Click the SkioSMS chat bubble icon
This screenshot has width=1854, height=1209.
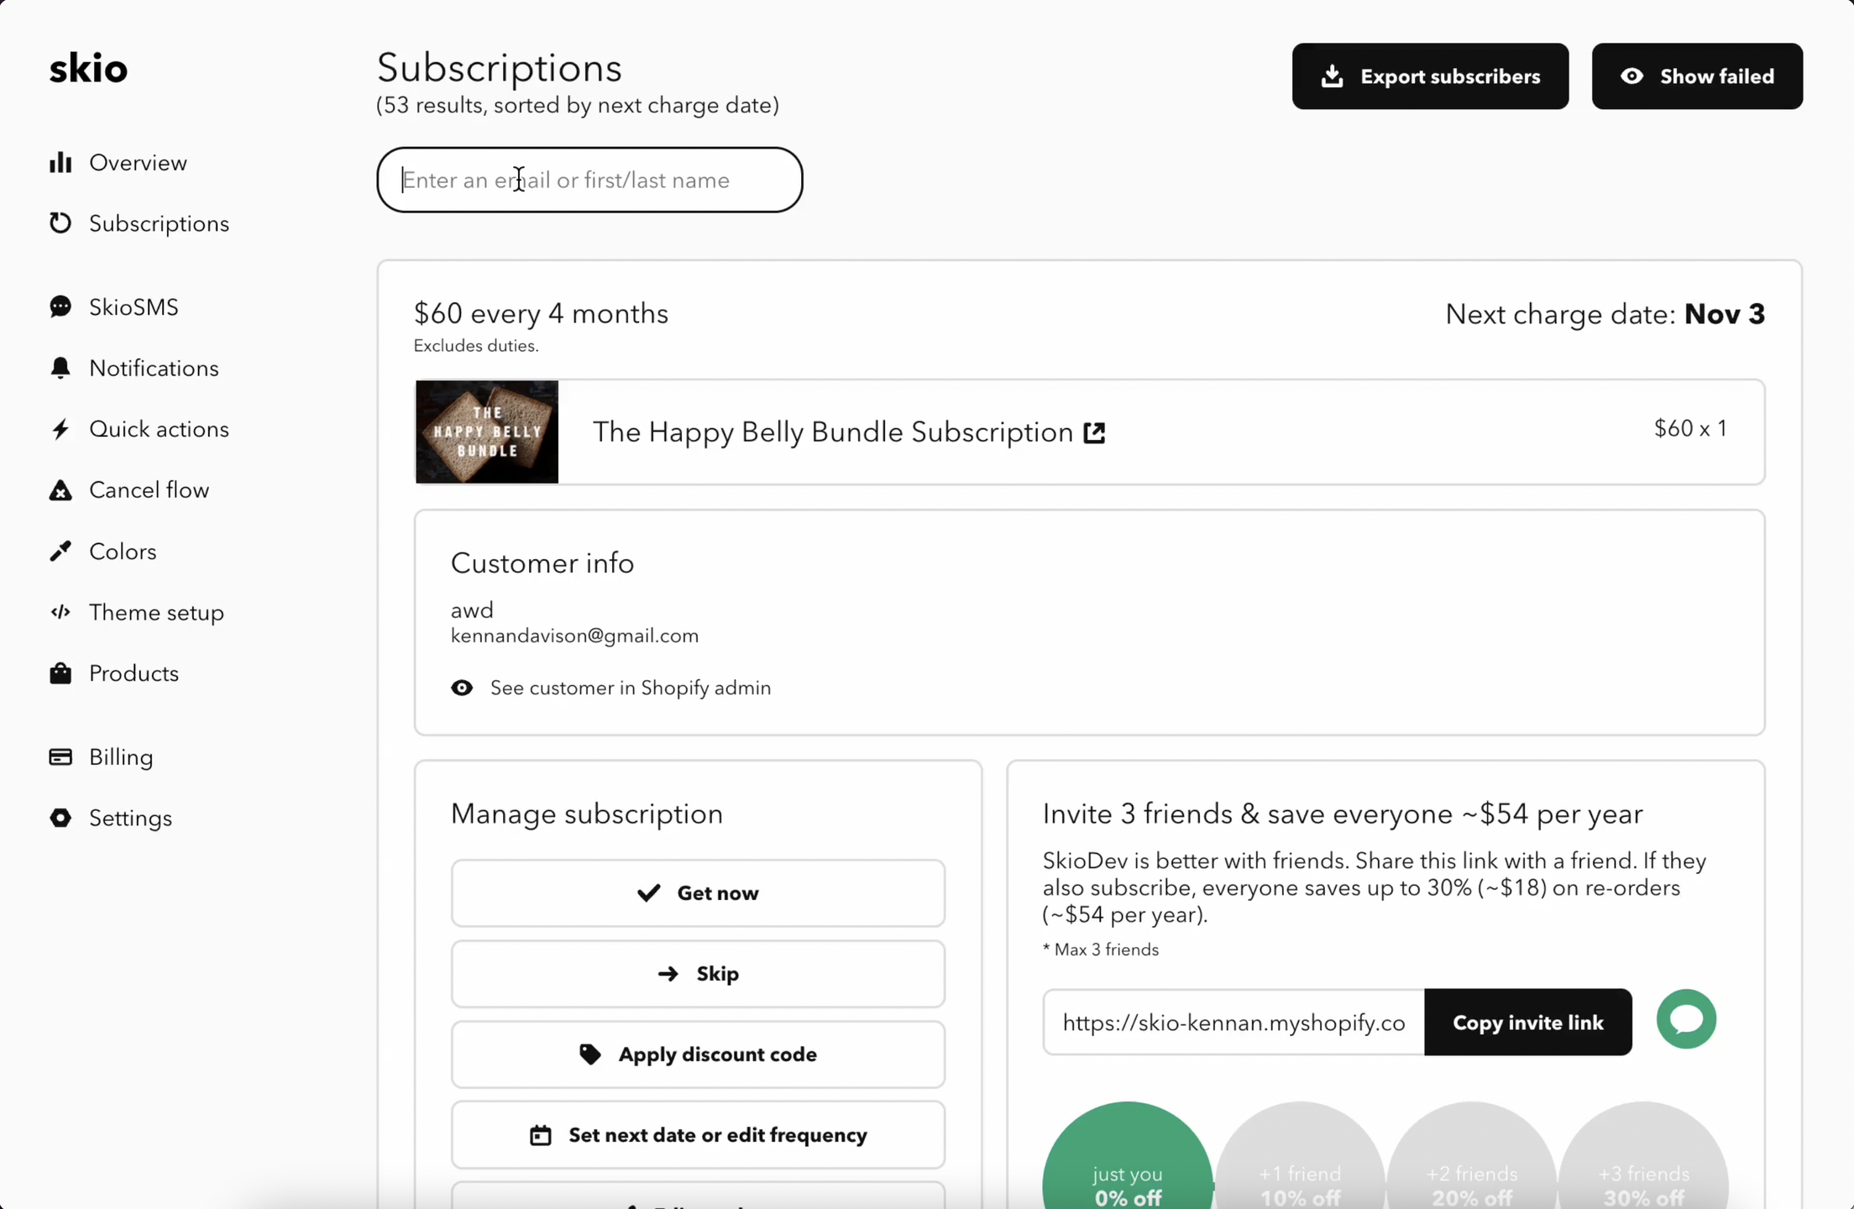[x=60, y=307]
